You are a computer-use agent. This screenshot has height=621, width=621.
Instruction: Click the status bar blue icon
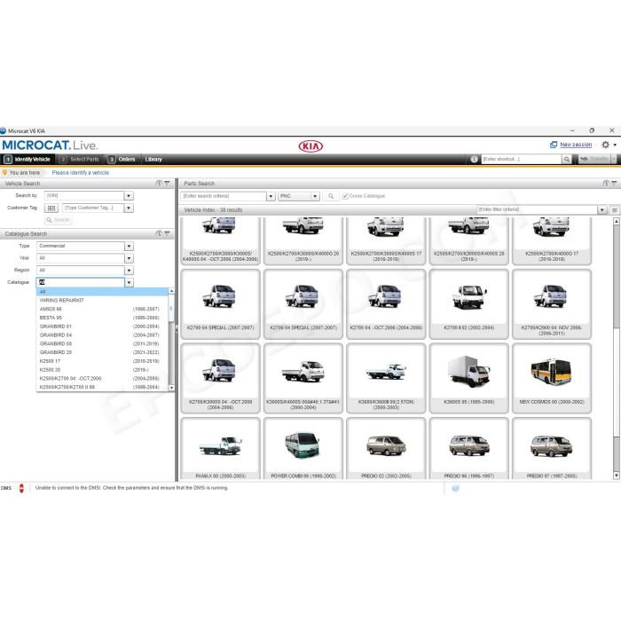[x=455, y=488]
